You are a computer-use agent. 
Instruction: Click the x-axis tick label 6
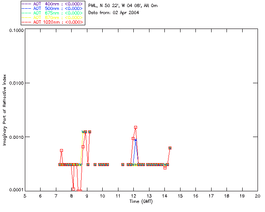(41, 196)
